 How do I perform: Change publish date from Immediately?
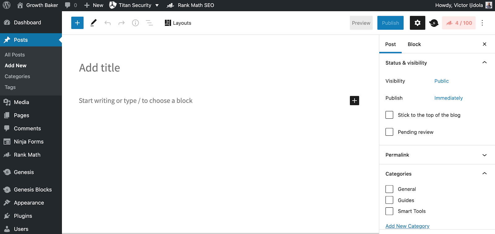click(449, 98)
